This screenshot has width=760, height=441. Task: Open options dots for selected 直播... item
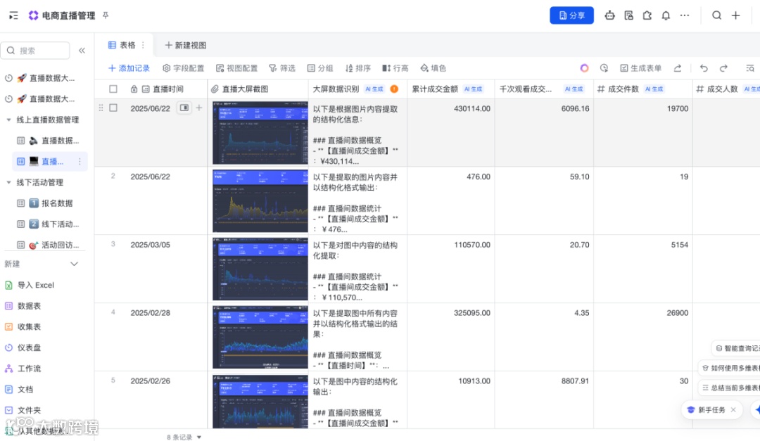(x=80, y=161)
